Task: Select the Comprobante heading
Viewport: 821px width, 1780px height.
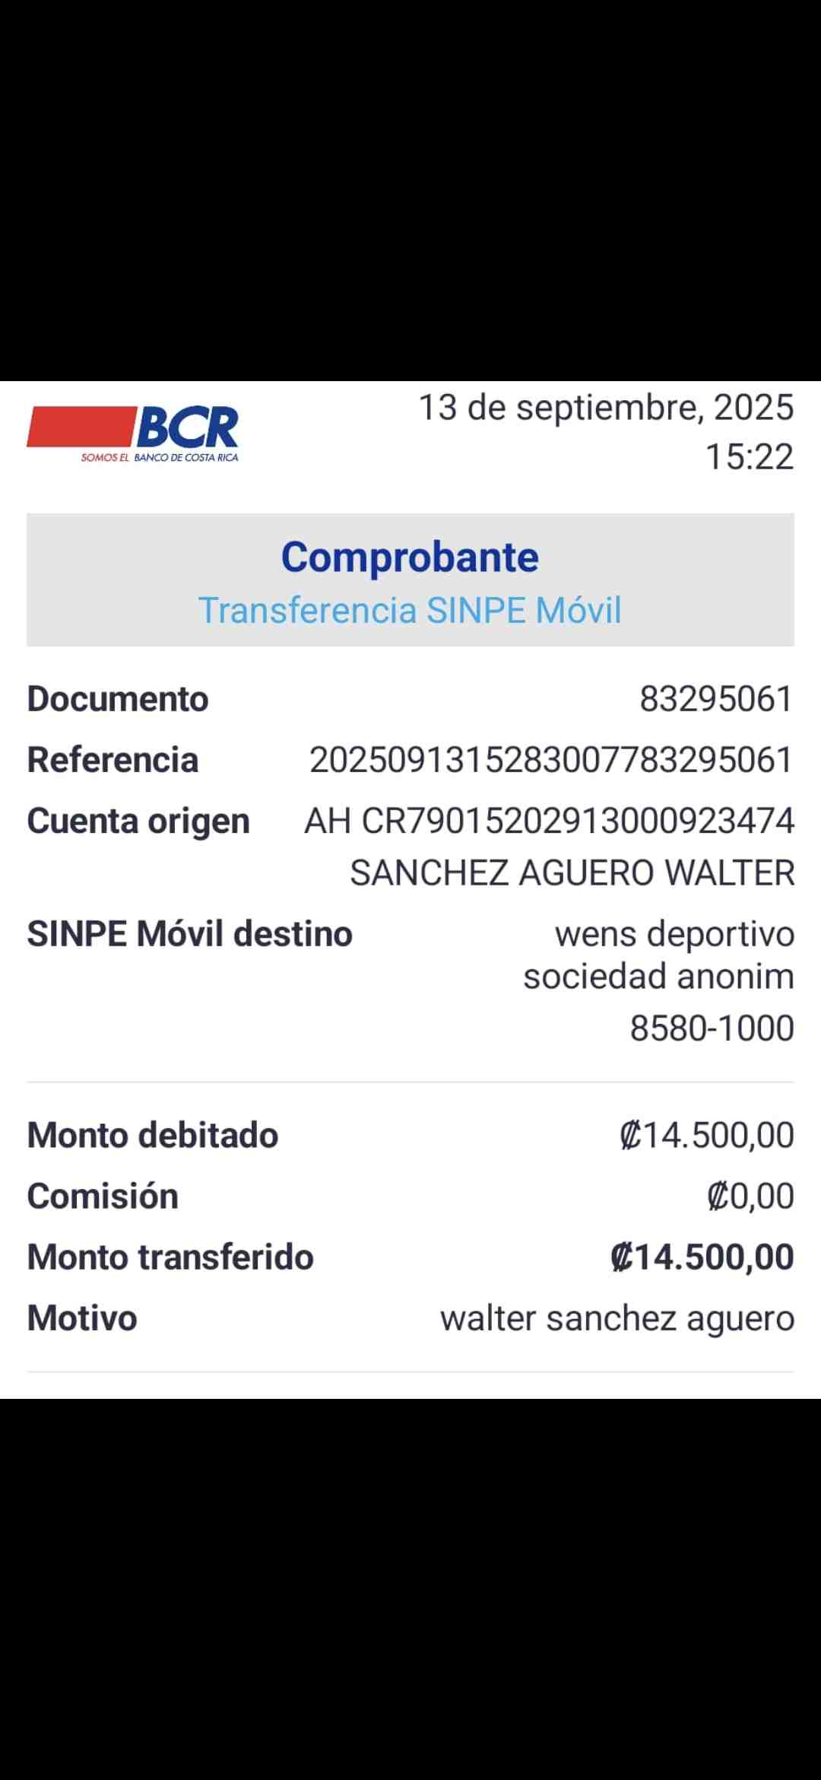Action: [x=410, y=557]
